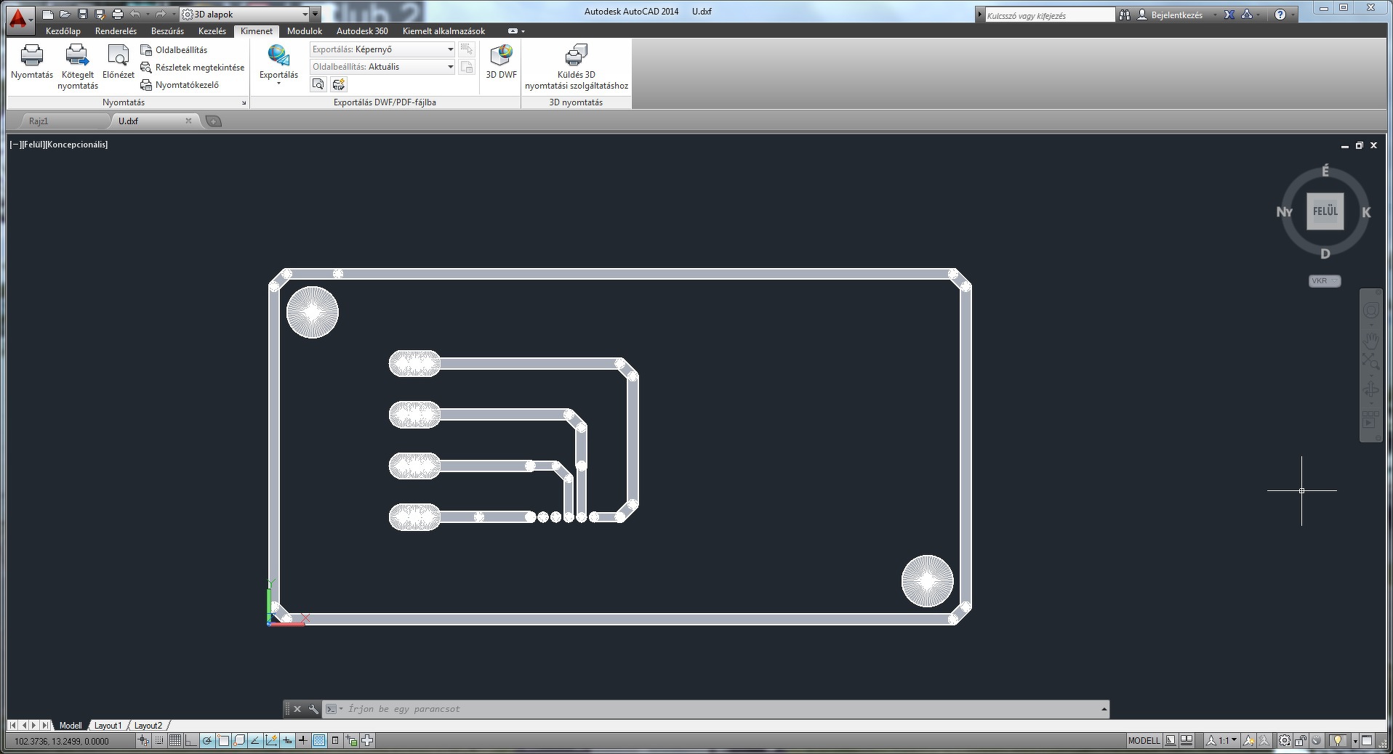
Task: Click the workspace switching gear icon
Action: [1285, 741]
